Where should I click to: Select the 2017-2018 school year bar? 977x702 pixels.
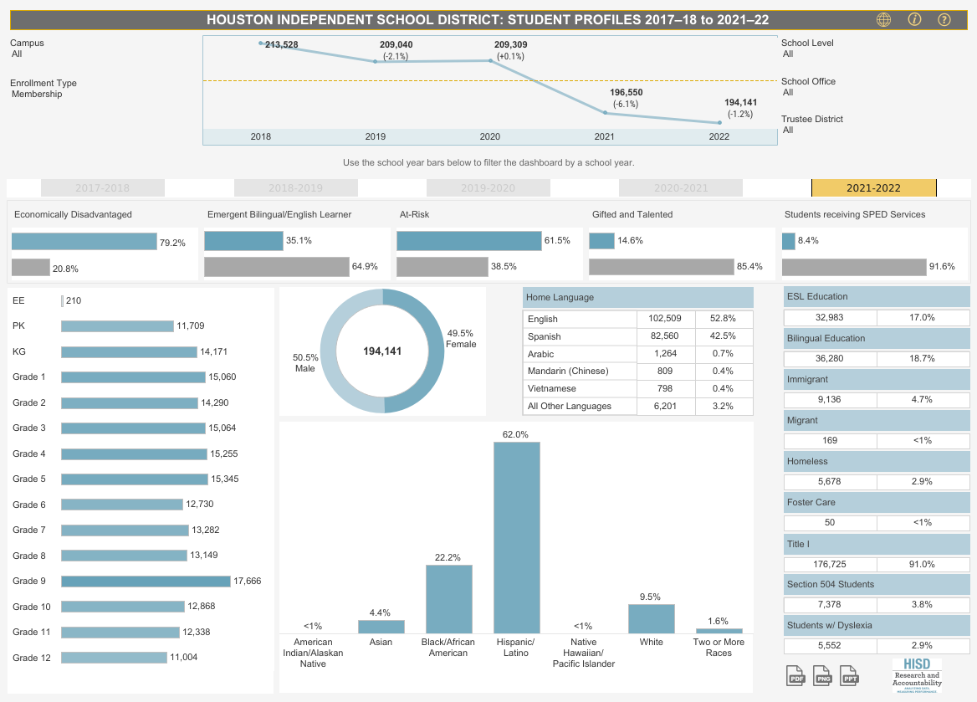click(103, 187)
